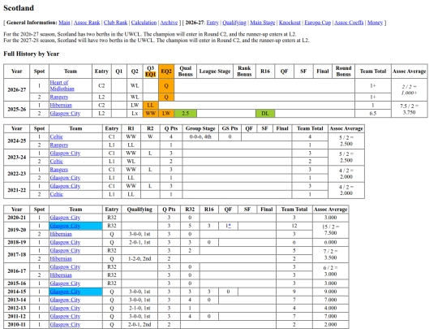Open Hibernian link in 2019-20 row
This screenshot has width=438, height=329.
pos(61,234)
